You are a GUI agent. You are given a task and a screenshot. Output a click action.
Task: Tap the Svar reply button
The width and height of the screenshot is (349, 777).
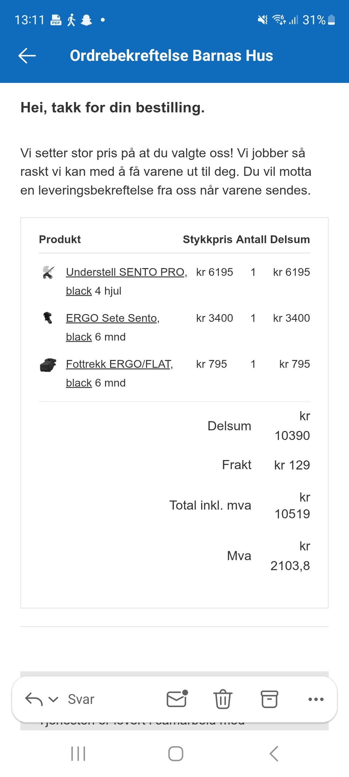[81, 699]
